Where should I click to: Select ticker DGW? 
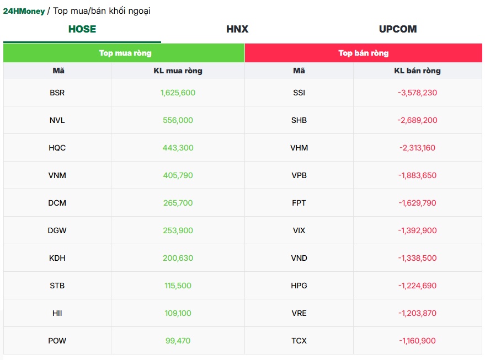point(57,230)
